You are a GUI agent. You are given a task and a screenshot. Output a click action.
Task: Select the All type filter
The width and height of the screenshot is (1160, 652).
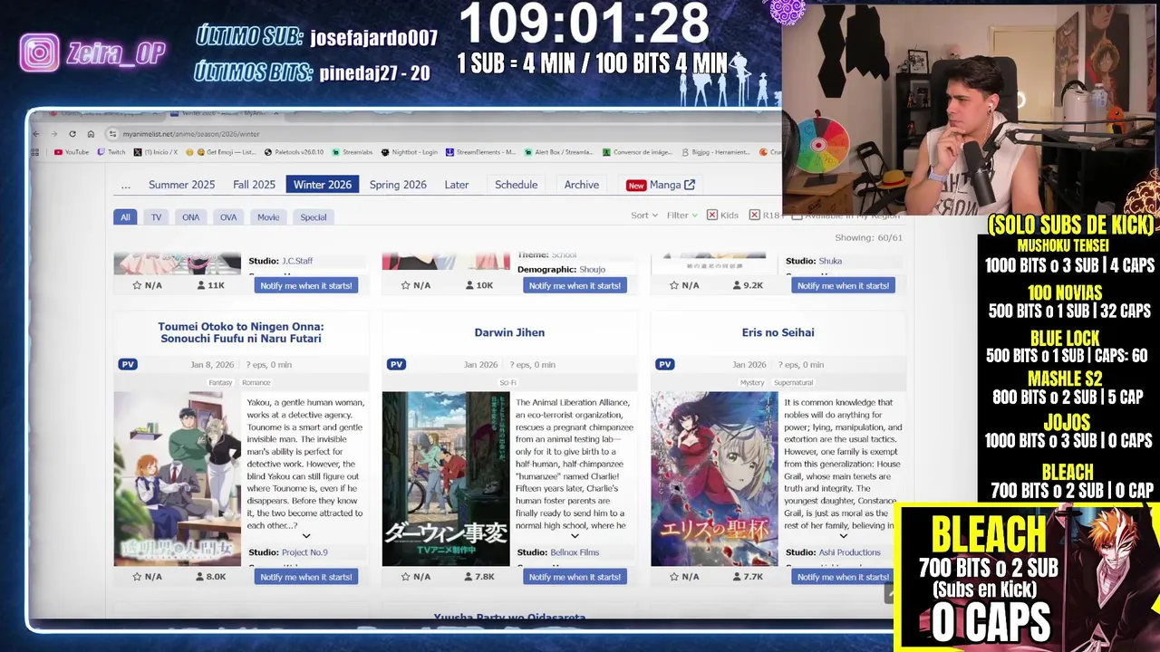[125, 217]
